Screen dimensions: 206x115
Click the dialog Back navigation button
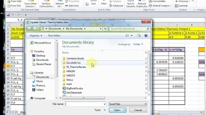pos(29,29)
